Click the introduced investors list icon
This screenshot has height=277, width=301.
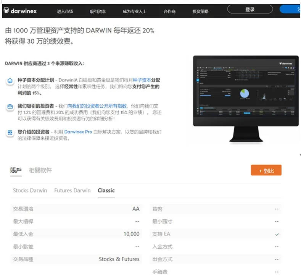[10, 133]
